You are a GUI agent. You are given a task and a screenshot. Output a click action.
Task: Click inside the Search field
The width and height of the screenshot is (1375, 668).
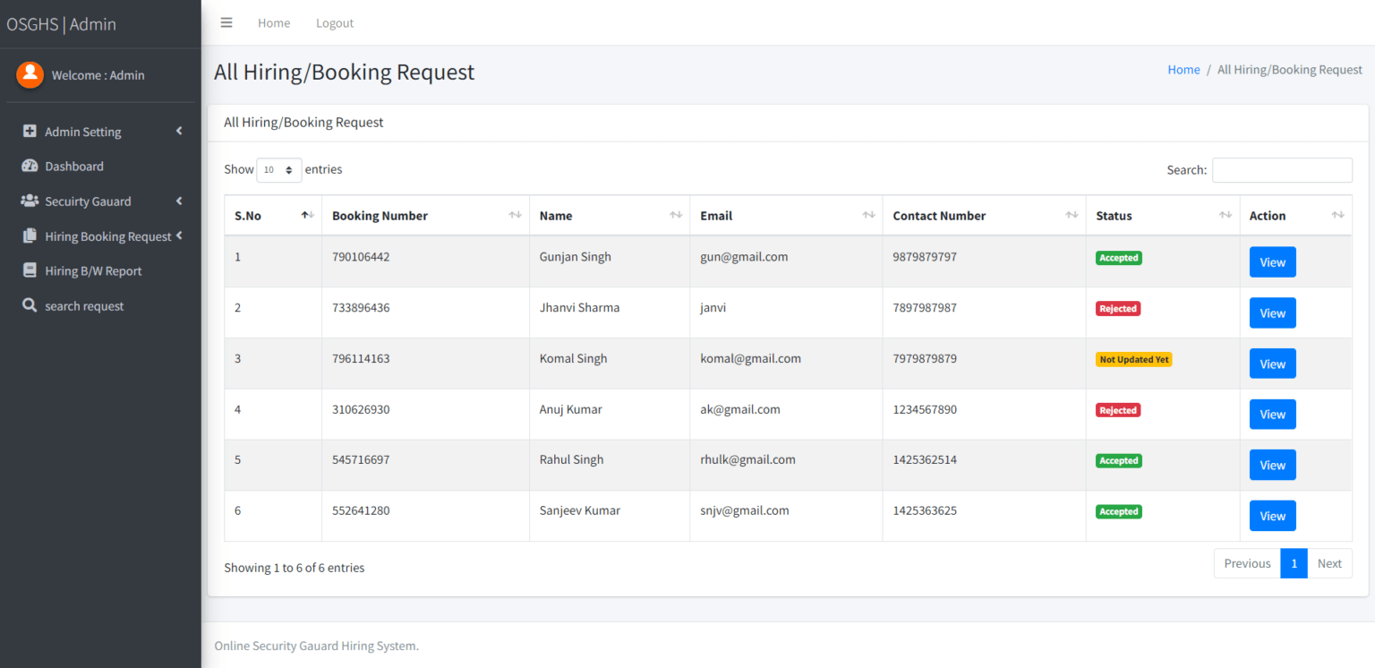point(1282,170)
